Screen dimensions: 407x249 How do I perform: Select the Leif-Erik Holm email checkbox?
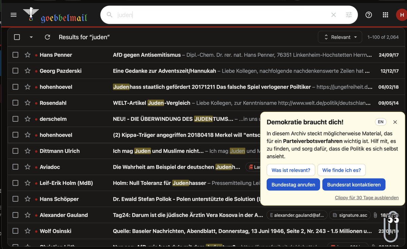point(15,183)
